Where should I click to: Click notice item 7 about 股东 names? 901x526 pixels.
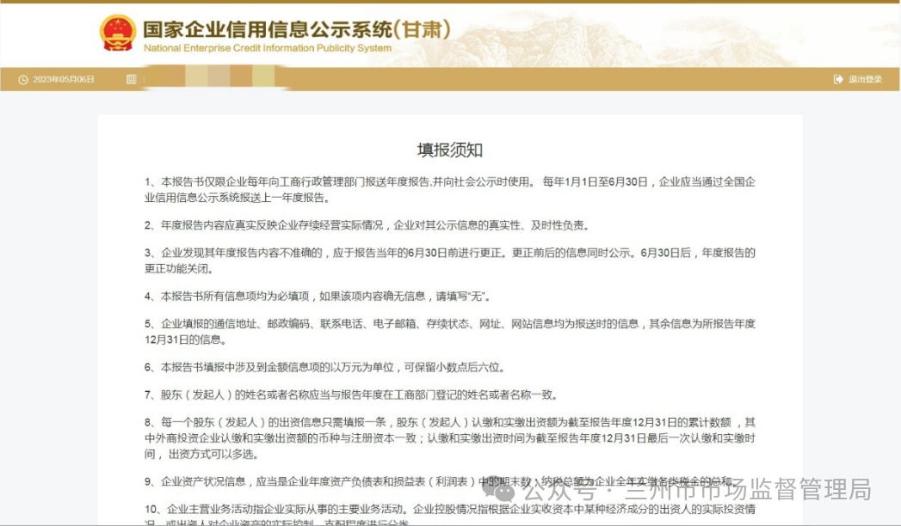coord(352,394)
